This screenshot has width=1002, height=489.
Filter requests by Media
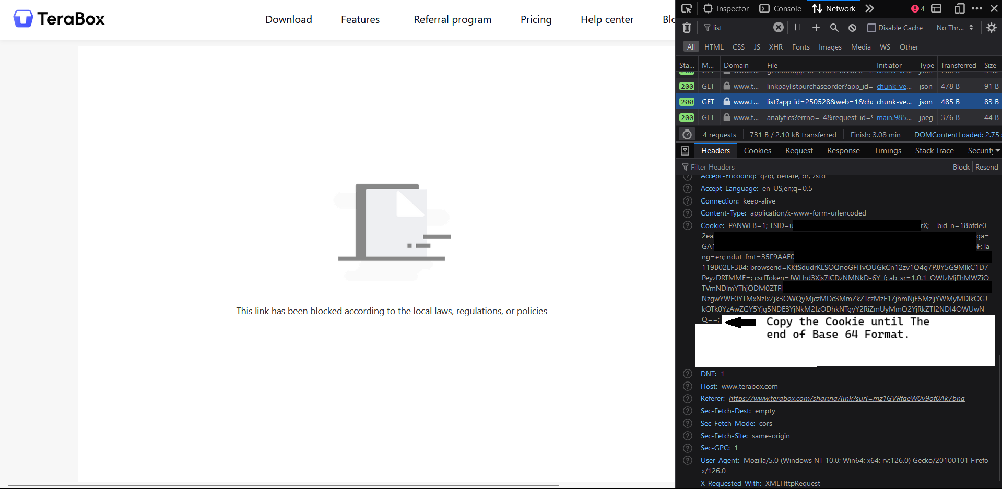(x=860, y=47)
